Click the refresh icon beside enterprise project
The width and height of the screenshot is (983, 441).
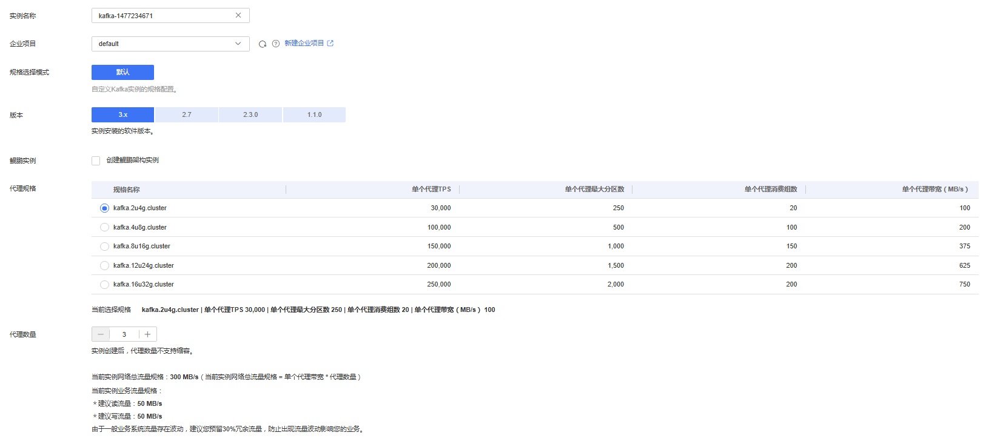coord(263,44)
